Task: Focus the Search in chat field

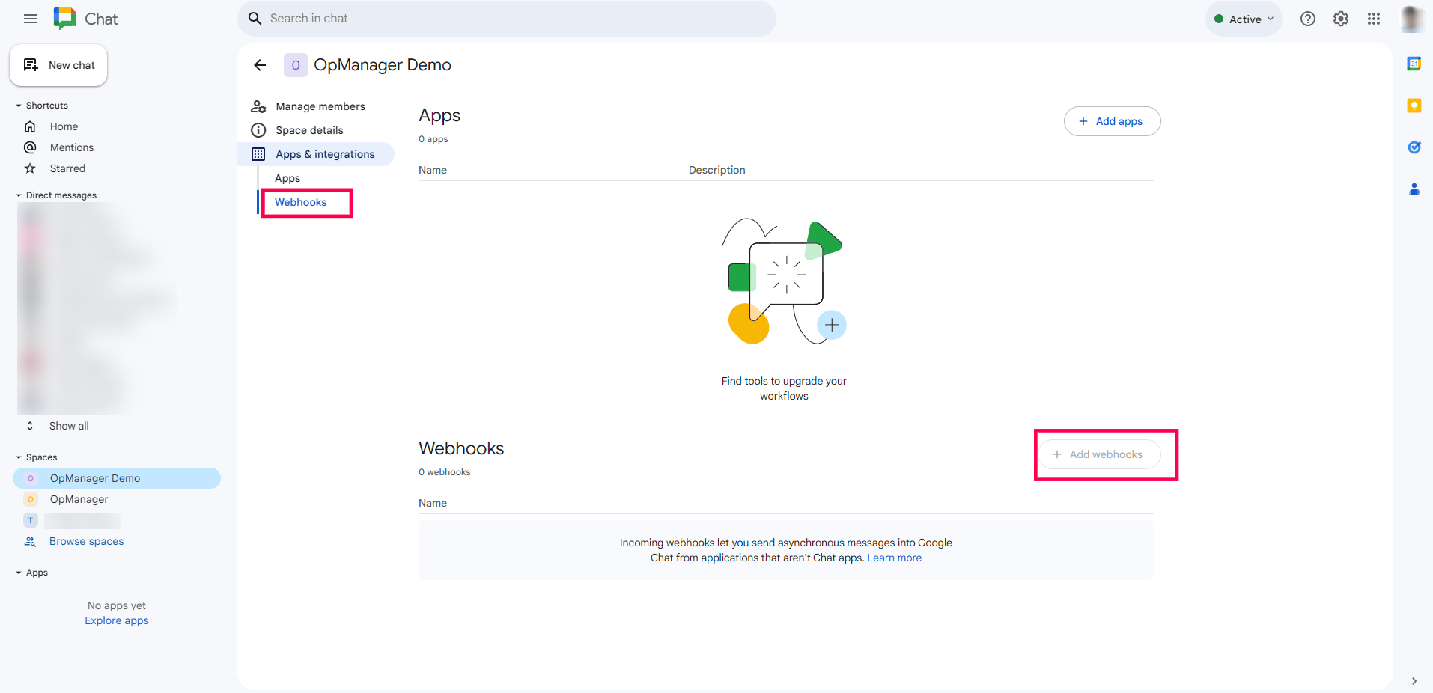Action: [x=507, y=19]
